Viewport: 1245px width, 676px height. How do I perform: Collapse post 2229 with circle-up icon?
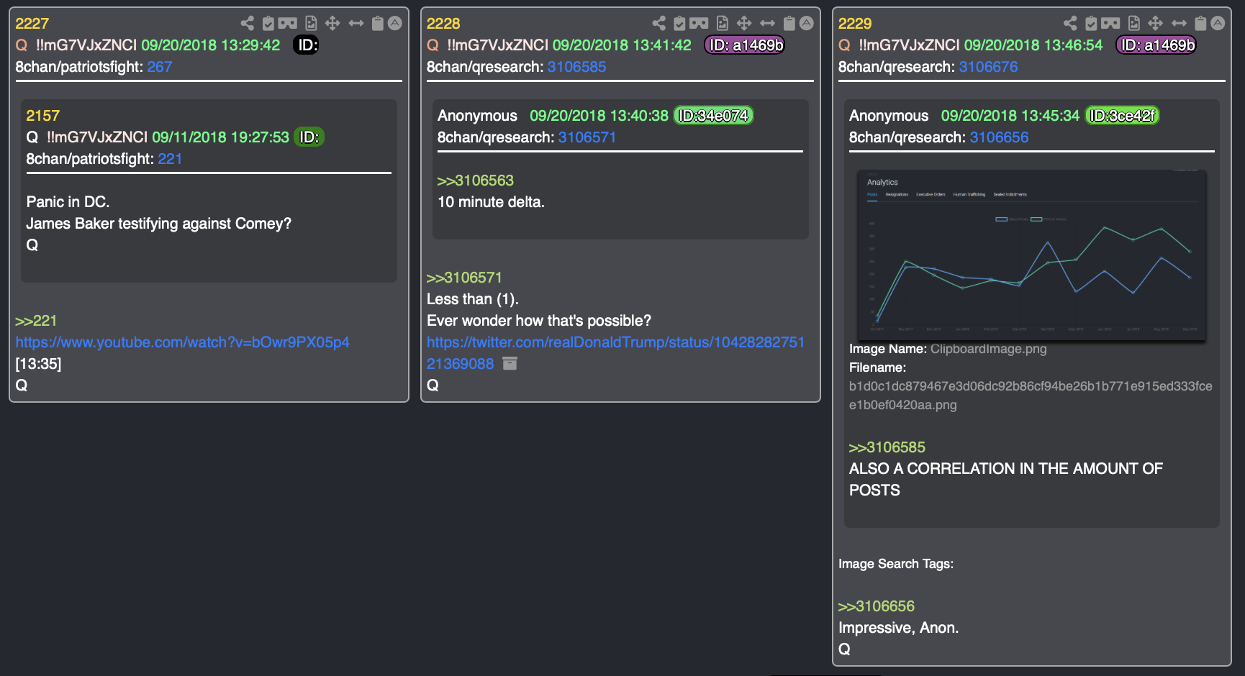pyautogui.click(x=1218, y=23)
